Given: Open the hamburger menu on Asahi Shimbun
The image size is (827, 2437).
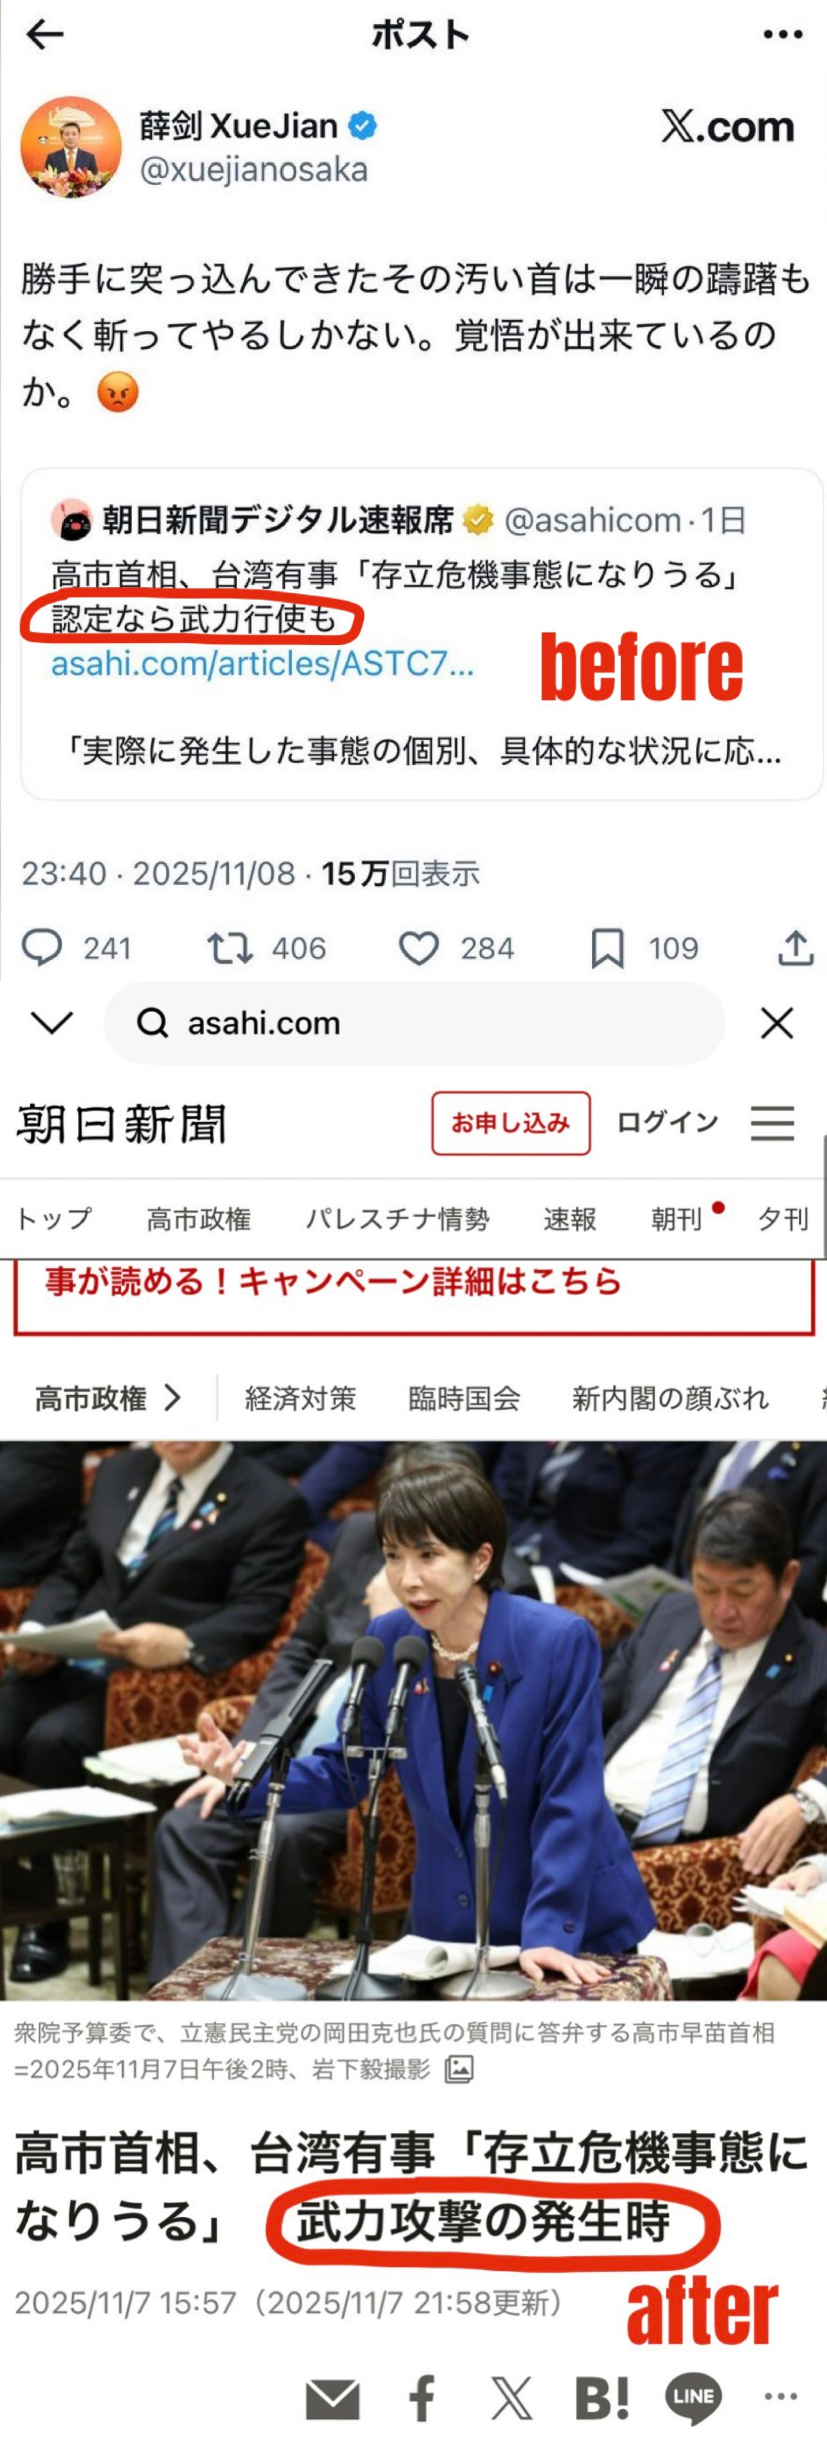Looking at the screenshot, I should [x=772, y=1123].
